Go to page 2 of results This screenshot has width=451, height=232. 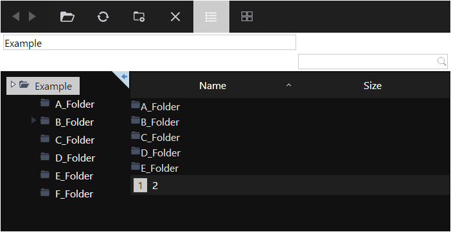(x=155, y=186)
